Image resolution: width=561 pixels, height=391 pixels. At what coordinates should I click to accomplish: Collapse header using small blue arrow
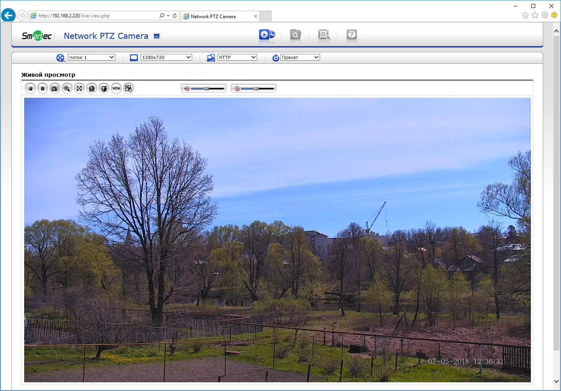pyautogui.click(x=156, y=36)
